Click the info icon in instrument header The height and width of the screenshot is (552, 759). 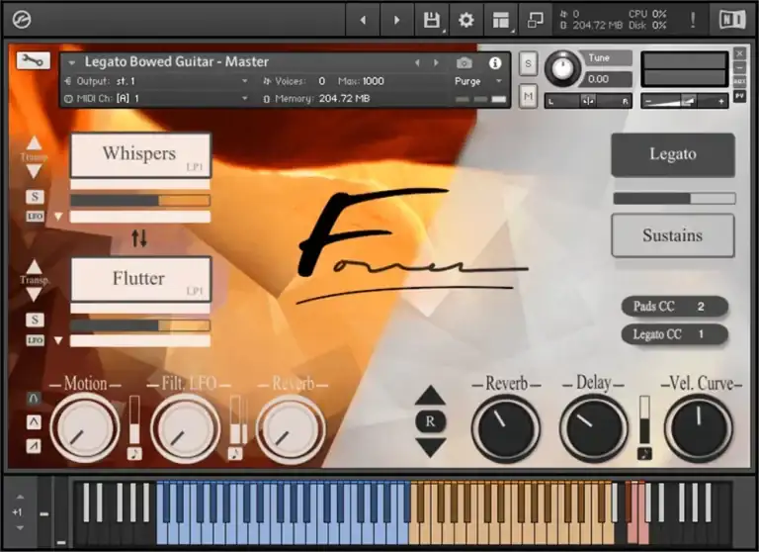495,63
